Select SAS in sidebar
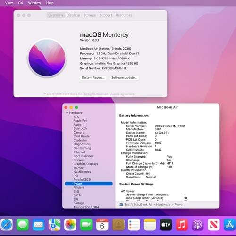The image size is (236, 236). (x=76, y=192)
